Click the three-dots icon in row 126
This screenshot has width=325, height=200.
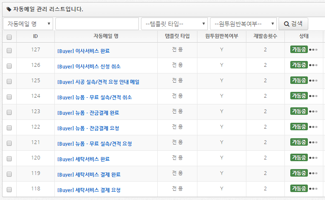[313, 65]
